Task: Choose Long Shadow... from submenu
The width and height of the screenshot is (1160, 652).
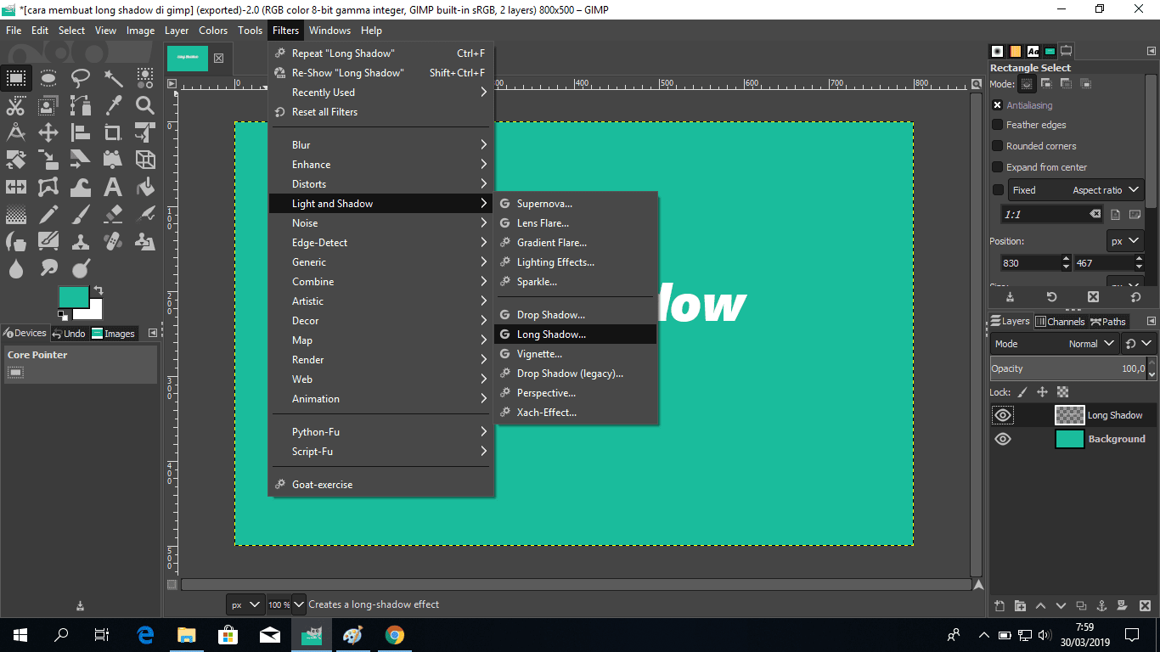Action: click(576, 334)
